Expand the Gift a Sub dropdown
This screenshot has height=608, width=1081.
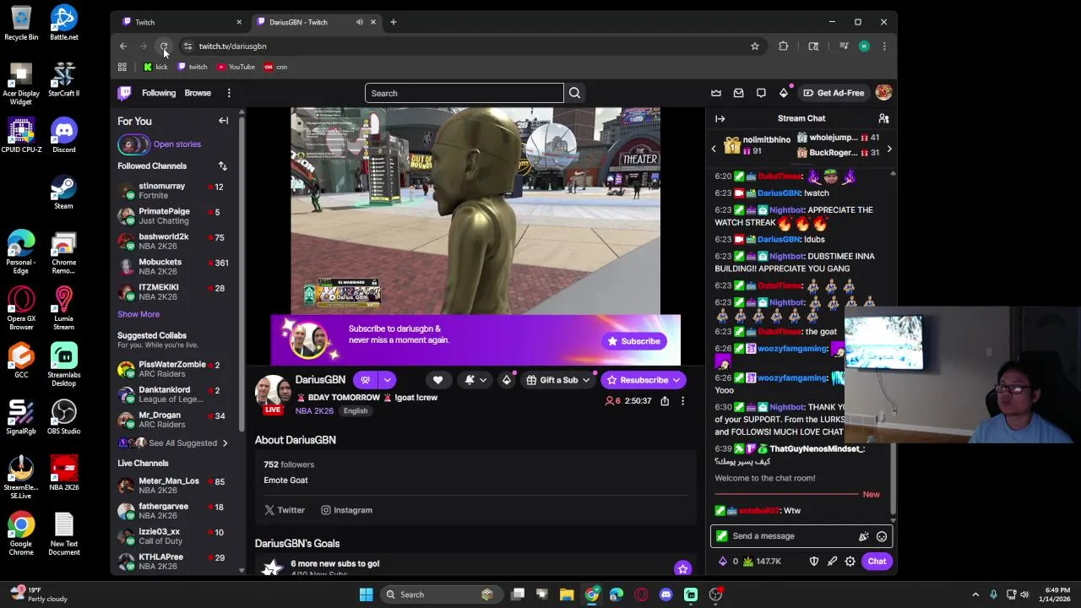click(x=585, y=380)
